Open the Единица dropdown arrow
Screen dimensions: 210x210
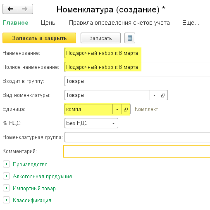(x=117, y=109)
